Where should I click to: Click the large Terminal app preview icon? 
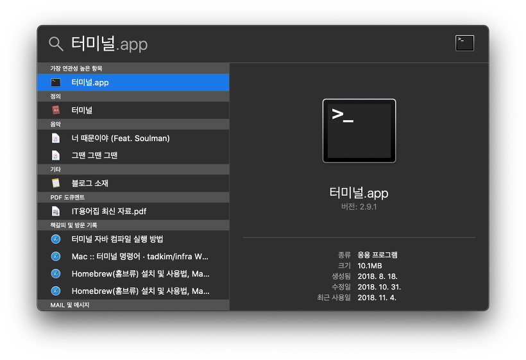(359, 131)
